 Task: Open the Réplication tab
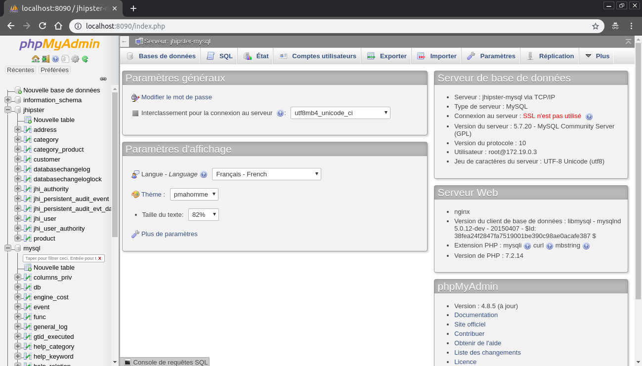pos(550,56)
